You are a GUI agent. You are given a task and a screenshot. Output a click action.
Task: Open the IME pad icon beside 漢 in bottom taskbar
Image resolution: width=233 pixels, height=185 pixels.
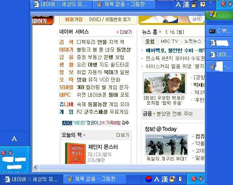(x=172, y=179)
